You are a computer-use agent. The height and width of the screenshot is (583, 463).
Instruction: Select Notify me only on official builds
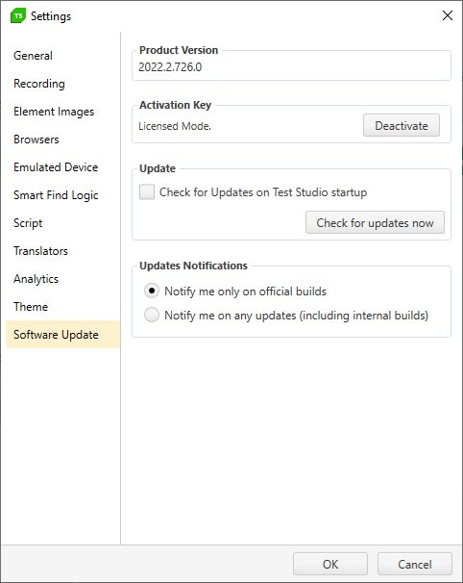(x=152, y=291)
